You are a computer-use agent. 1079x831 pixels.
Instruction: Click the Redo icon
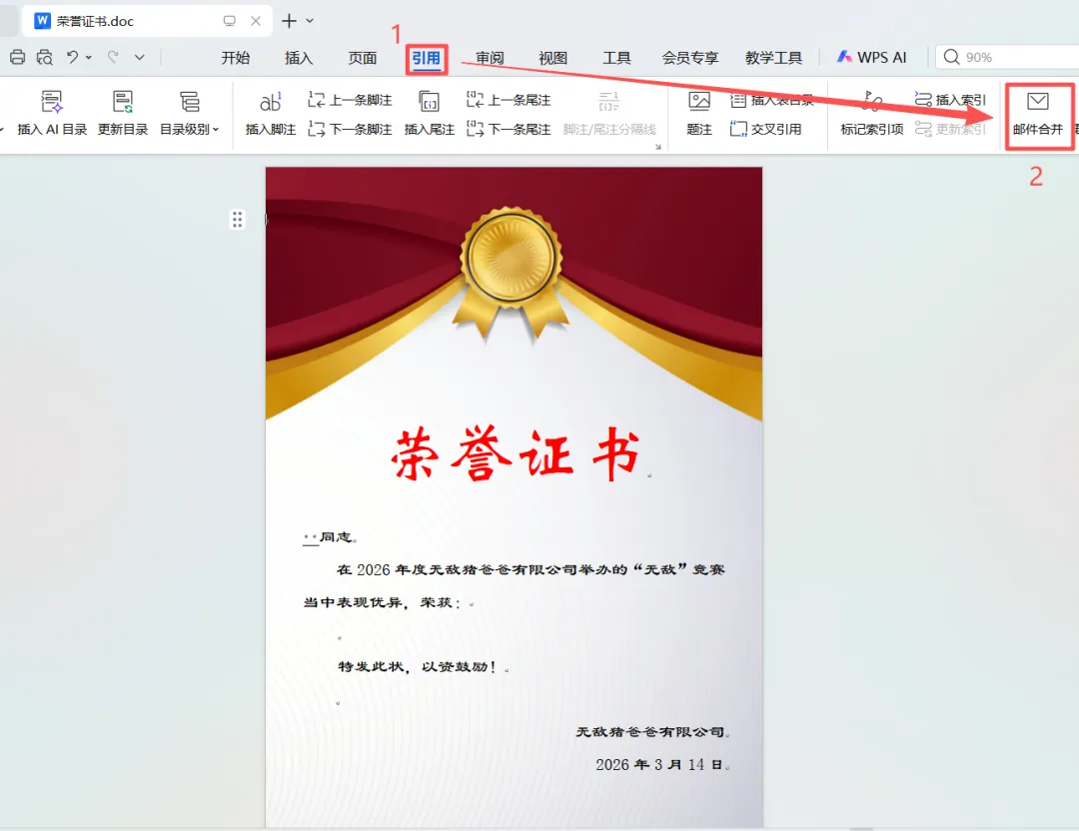pyautogui.click(x=113, y=57)
